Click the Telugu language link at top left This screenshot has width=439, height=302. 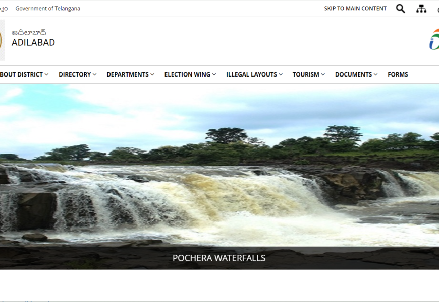click(x=4, y=9)
